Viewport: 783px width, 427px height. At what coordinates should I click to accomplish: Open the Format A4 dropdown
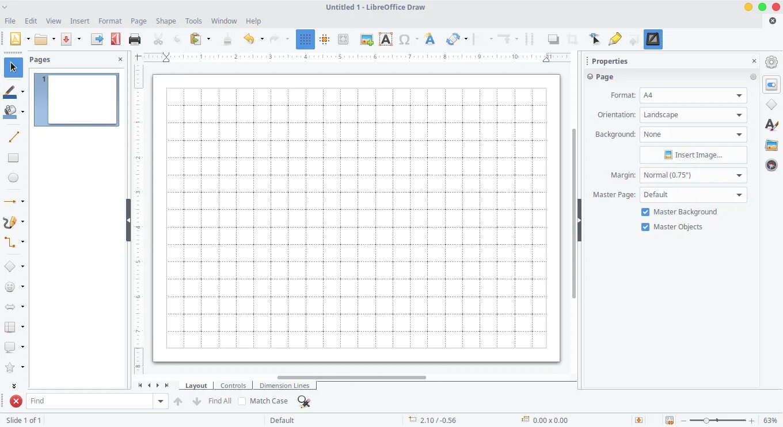click(693, 95)
